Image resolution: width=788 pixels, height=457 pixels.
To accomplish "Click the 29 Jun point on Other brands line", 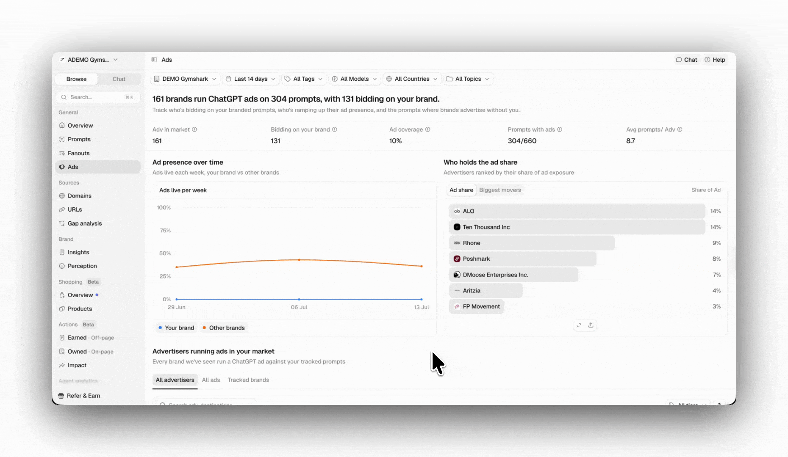I will (x=177, y=267).
